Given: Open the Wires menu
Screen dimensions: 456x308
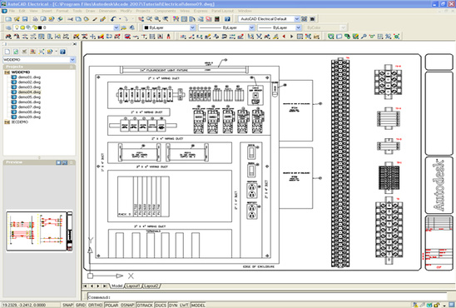Looking at the screenshot, I should (185, 11).
